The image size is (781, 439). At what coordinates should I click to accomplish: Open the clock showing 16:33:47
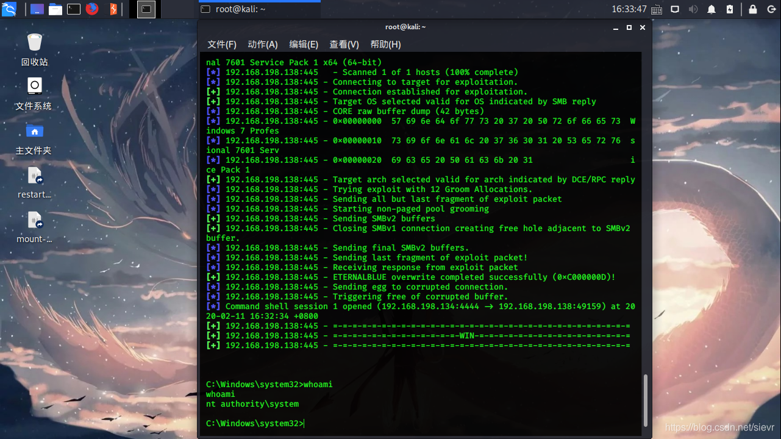click(629, 9)
